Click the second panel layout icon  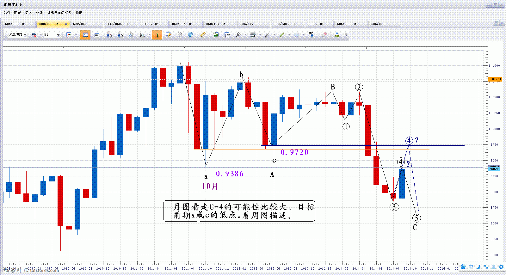(x=97, y=35)
